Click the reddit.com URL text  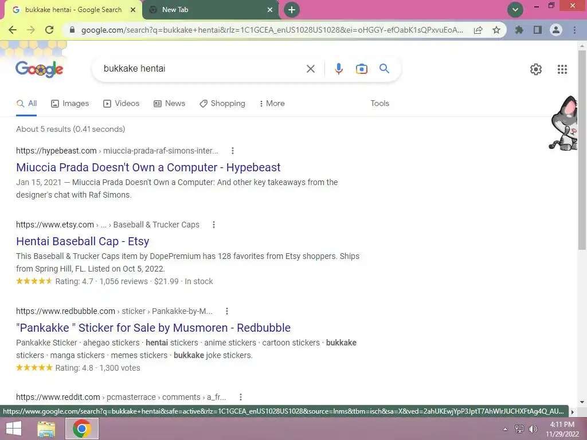[x=58, y=398]
